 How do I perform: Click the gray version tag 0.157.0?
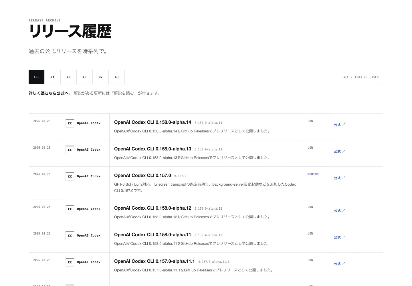180,176
